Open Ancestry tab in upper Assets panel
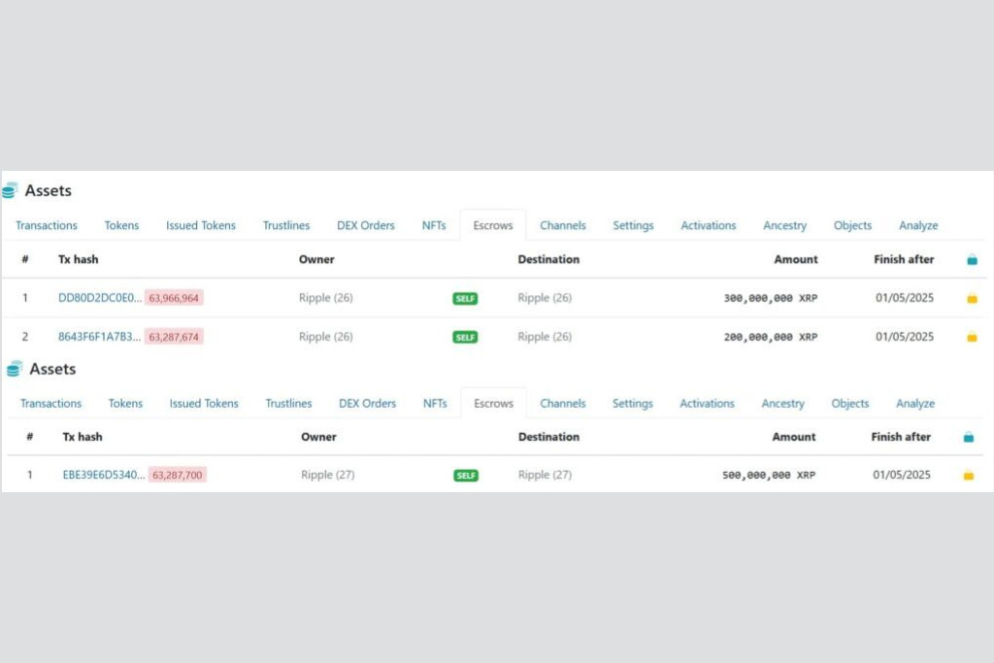Screen dimensions: 994x663 [x=784, y=225]
